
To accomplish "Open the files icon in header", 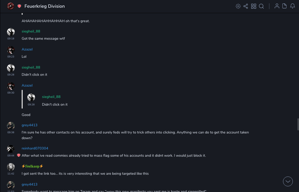I will click(x=285, y=6).
